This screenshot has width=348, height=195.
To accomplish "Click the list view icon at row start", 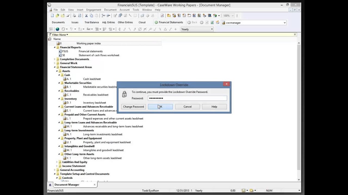I will pos(51,29).
